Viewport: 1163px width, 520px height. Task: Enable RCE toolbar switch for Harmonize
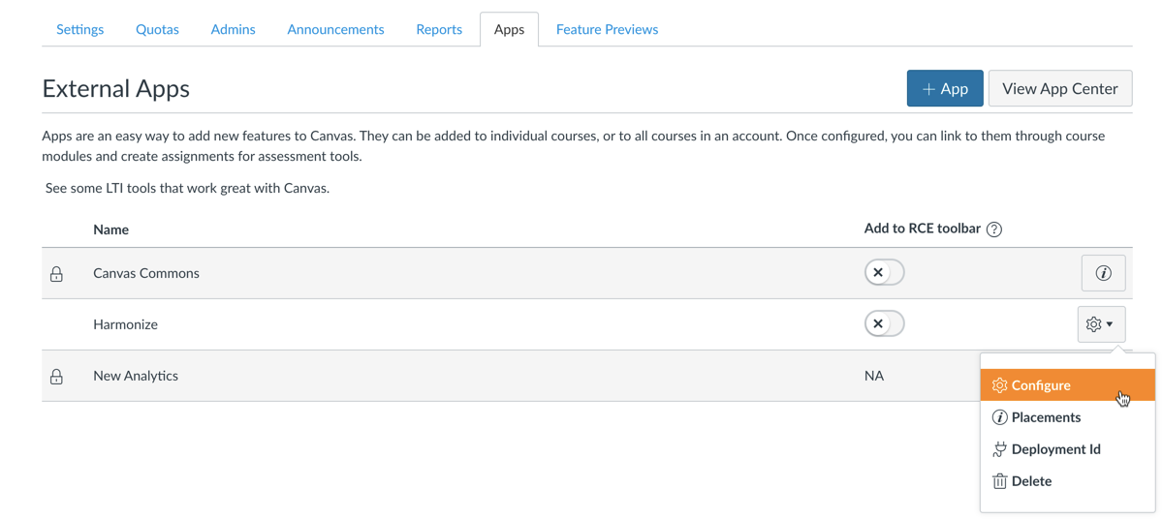pyautogui.click(x=884, y=324)
